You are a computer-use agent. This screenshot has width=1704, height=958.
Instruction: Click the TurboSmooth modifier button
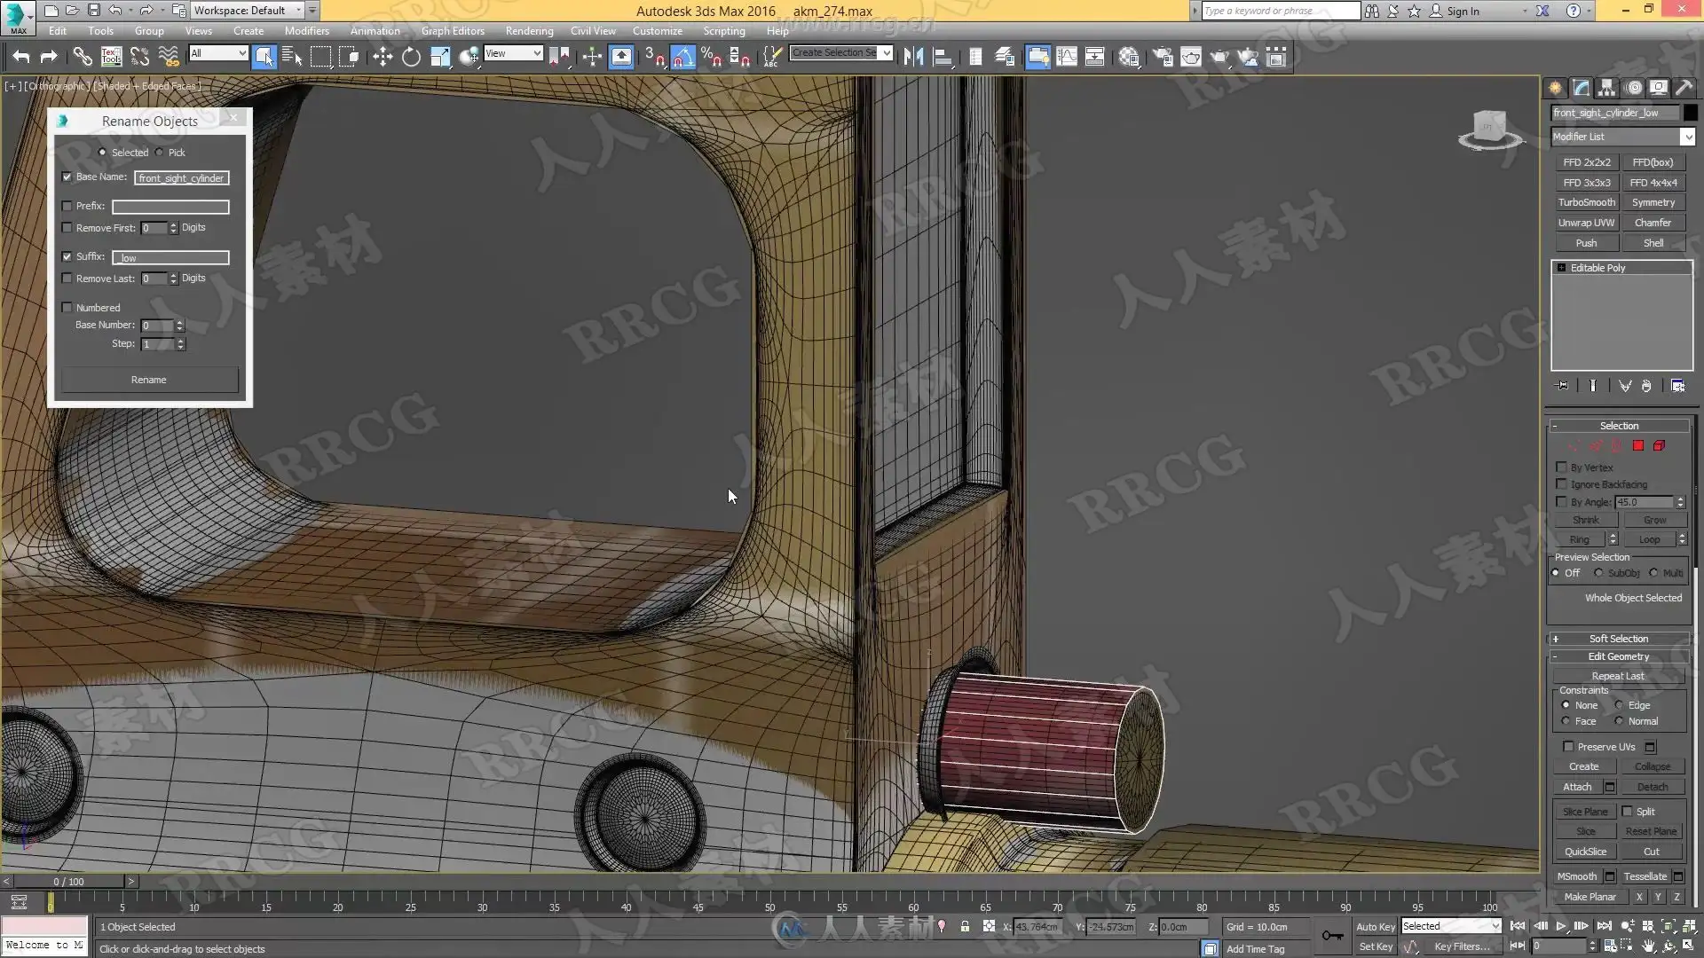(x=1586, y=202)
